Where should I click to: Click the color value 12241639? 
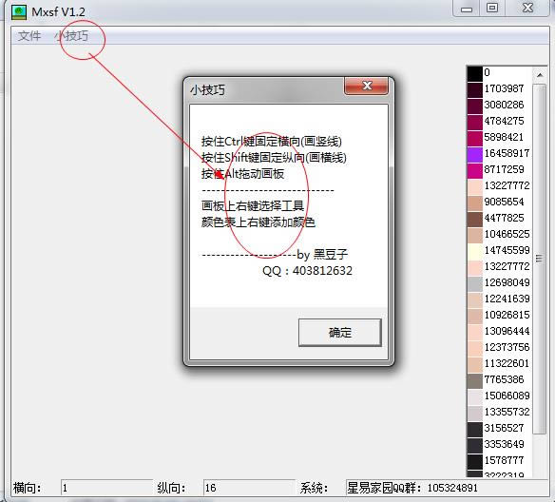pos(507,299)
